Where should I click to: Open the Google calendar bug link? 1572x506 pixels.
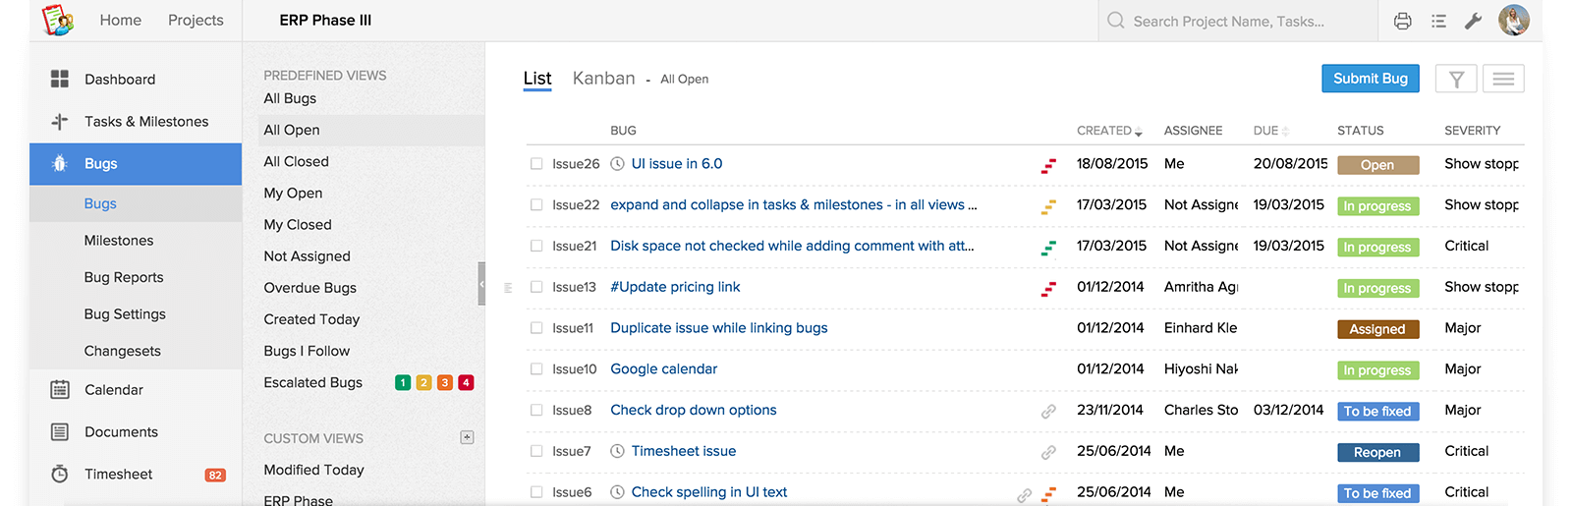click(x=663, y=369)
